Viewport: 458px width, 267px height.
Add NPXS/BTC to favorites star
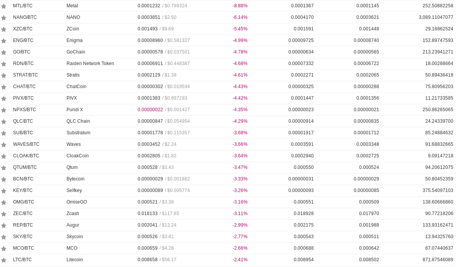[3, 110]
